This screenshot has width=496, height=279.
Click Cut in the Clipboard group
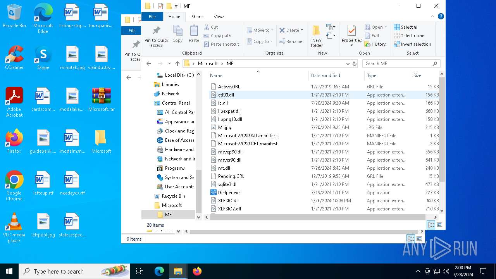(x=211, y=27)
